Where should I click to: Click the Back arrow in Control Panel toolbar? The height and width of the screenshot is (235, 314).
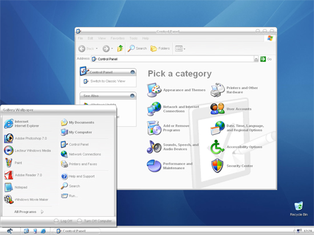82,48
